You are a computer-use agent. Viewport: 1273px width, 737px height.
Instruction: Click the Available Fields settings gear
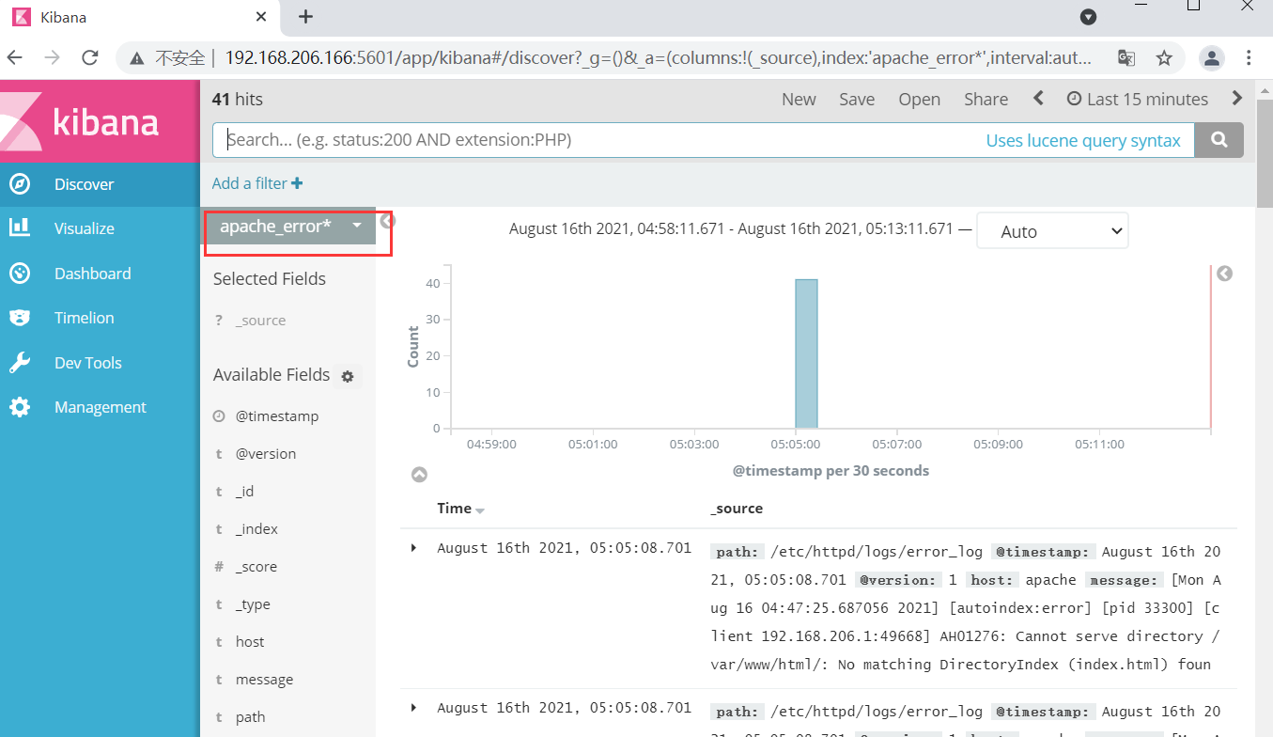point(348,376)
